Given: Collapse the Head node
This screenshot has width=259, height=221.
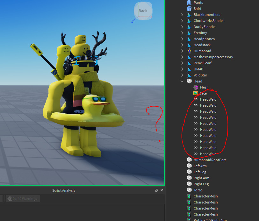Looking at the screenshot, I should coord(182,81).
